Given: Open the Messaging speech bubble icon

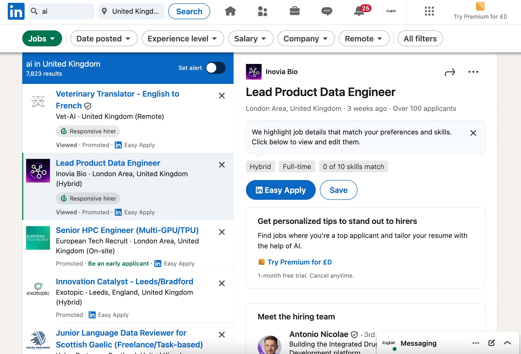Looking at the screenshot, I should 327,11.
